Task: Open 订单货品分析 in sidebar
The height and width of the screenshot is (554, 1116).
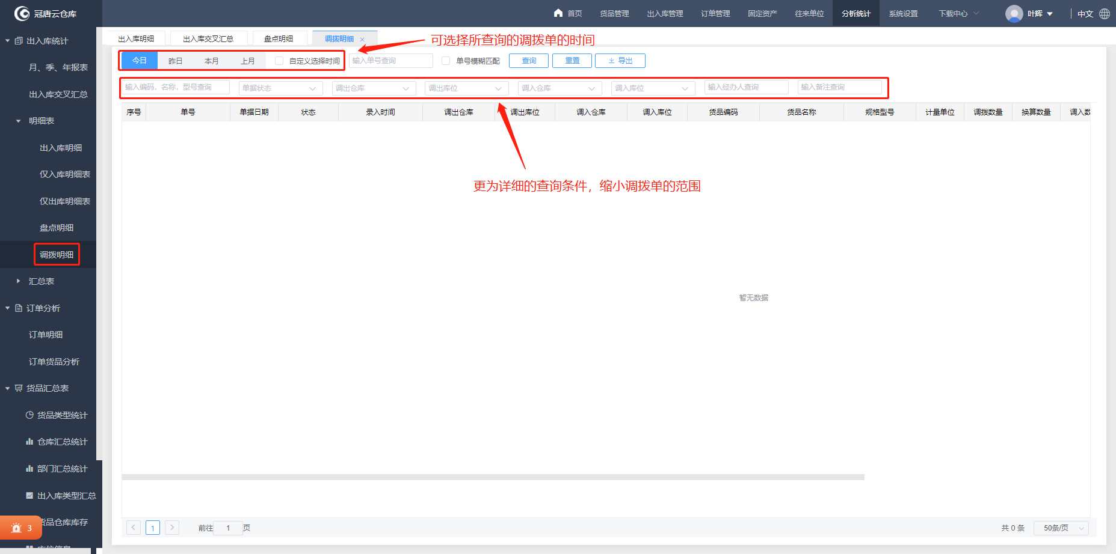Action: point(54,362)
